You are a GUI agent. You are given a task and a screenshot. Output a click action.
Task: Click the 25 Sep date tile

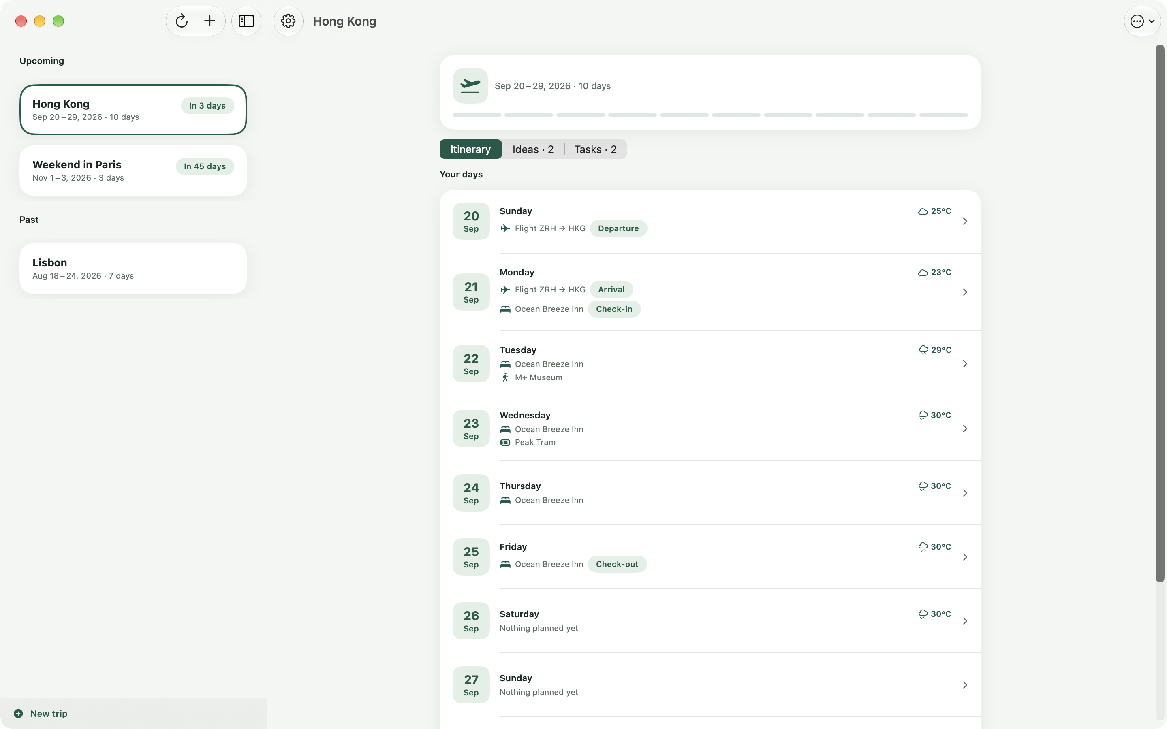click(471, 557)
